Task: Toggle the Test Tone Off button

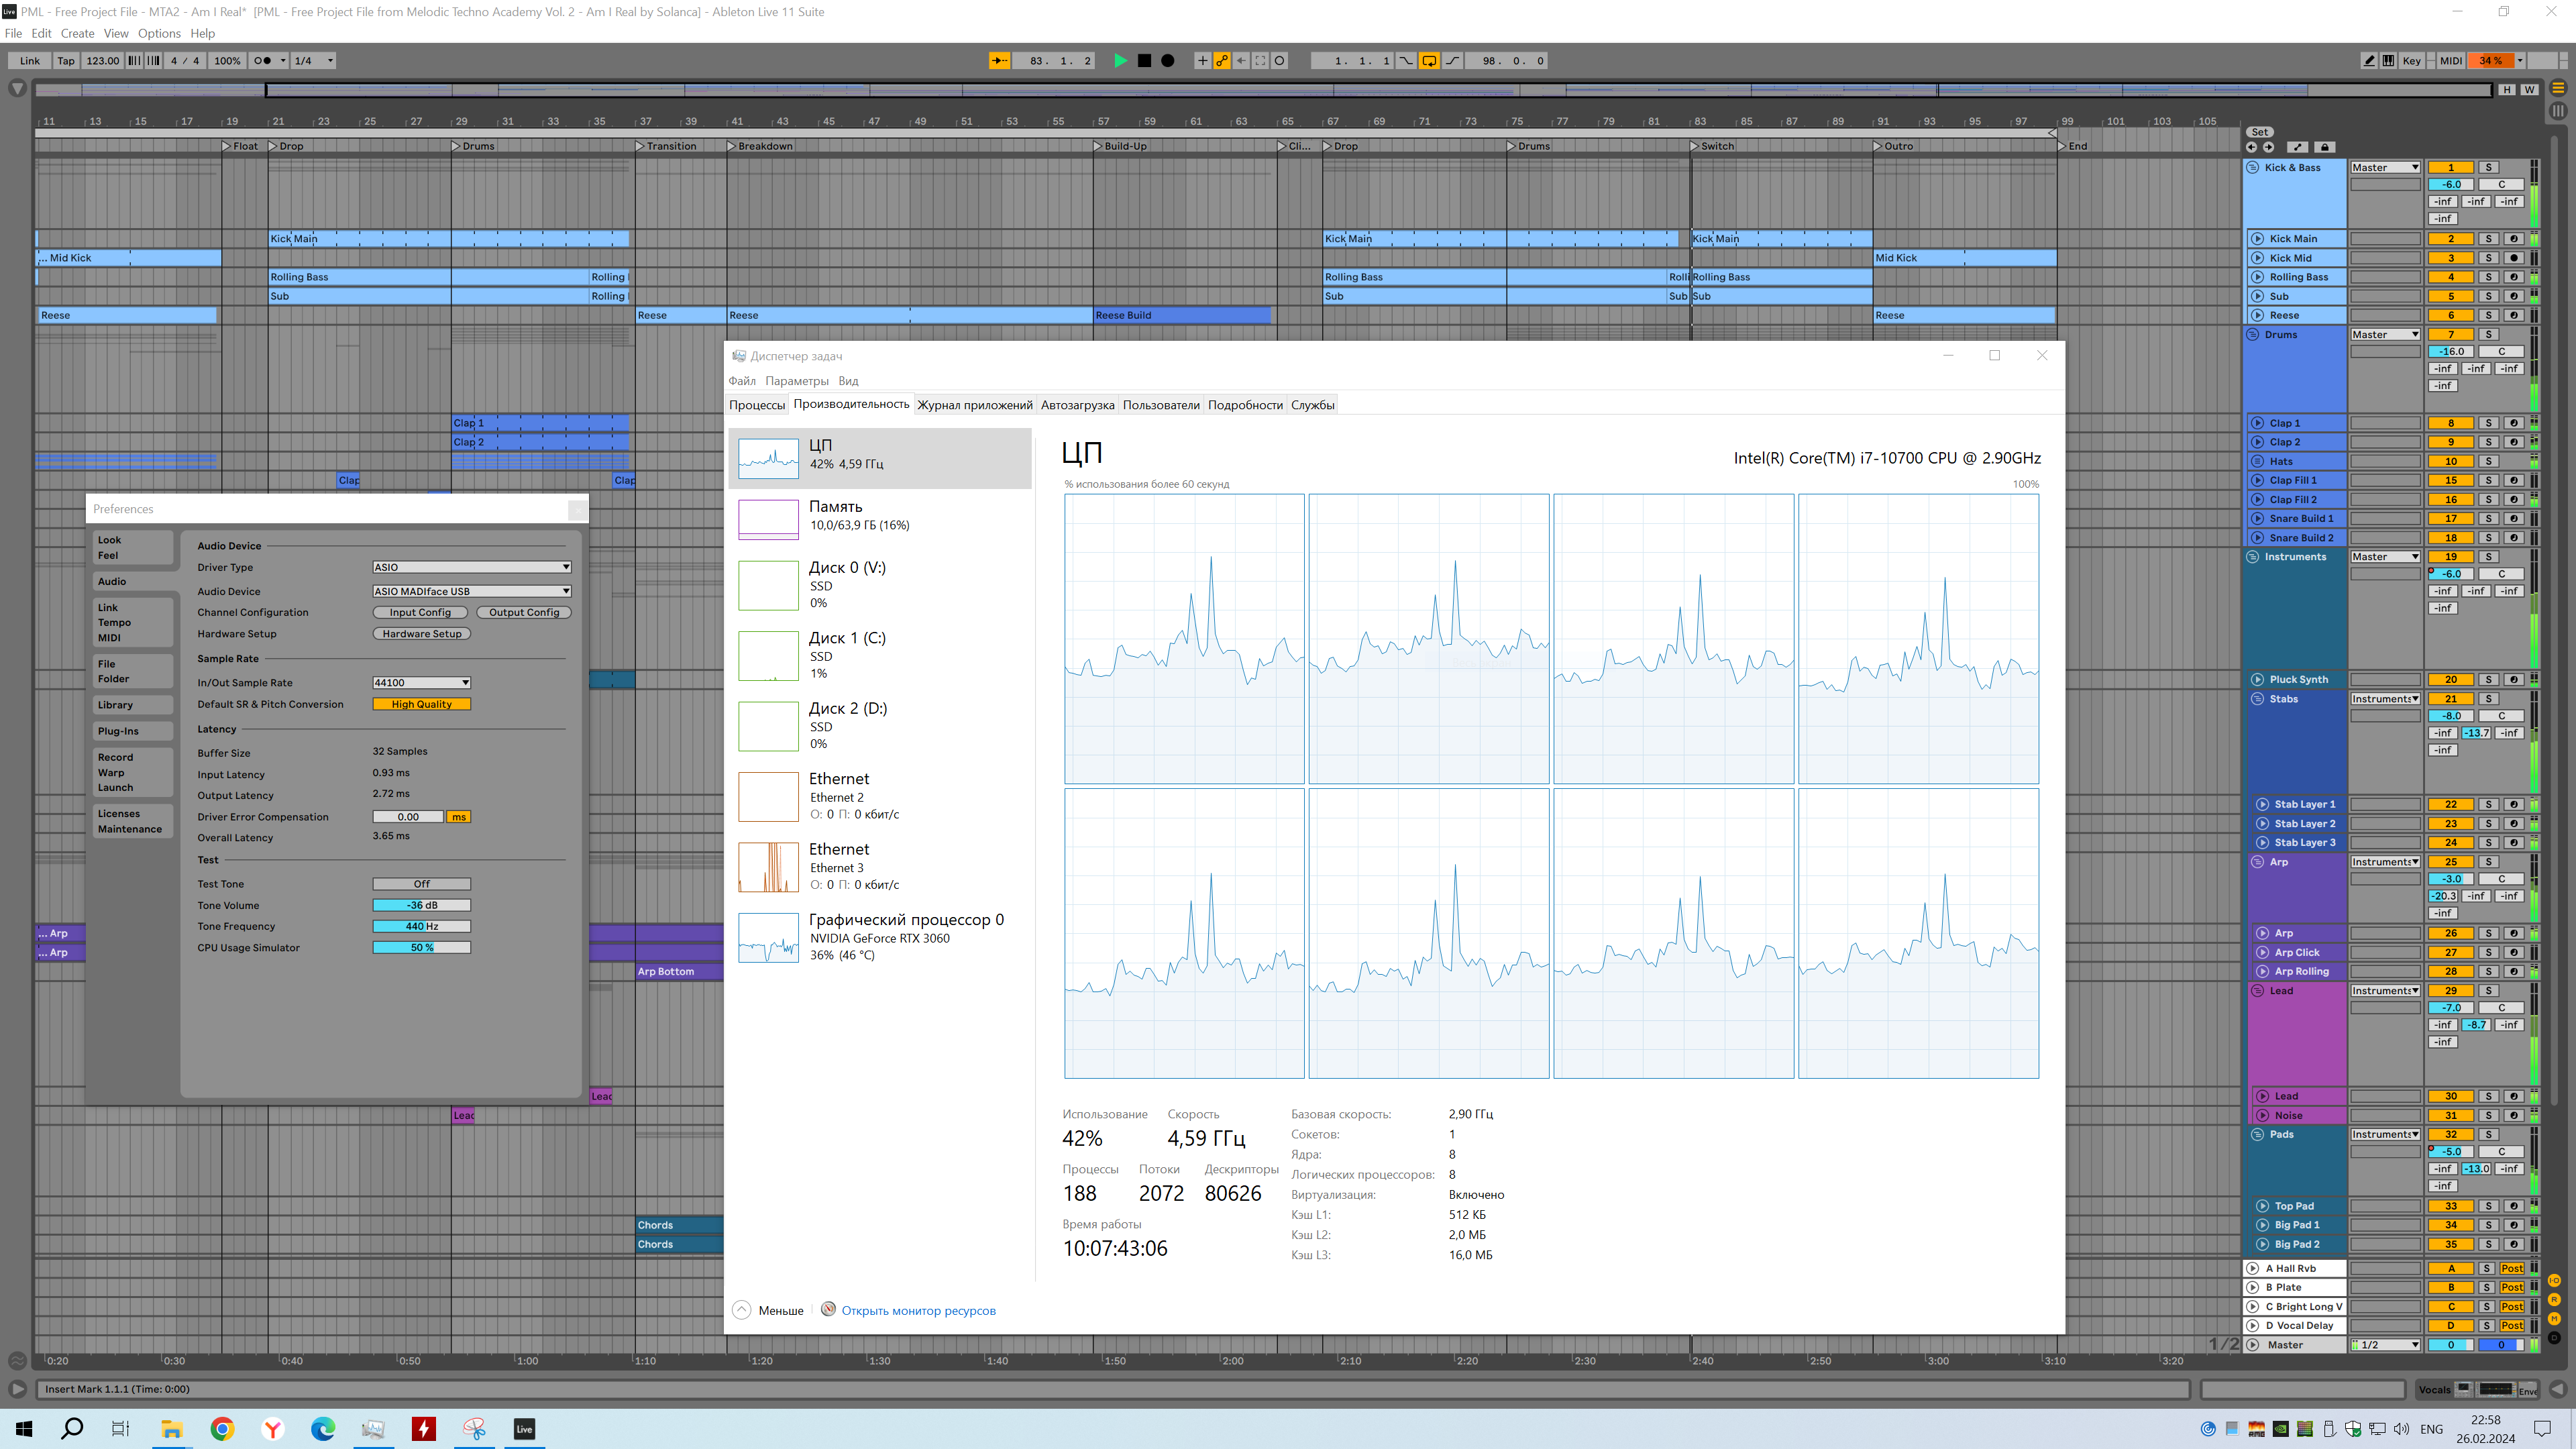Action: (x=421, y=884)
